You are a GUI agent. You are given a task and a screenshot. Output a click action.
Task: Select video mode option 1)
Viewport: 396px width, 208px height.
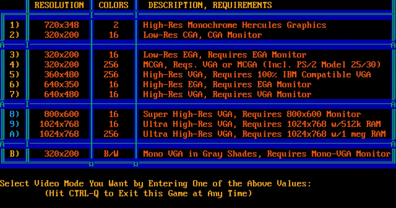tap(14, 25)
